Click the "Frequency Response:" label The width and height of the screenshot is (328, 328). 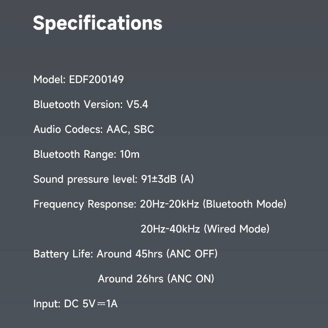click(x=85, y=204)
